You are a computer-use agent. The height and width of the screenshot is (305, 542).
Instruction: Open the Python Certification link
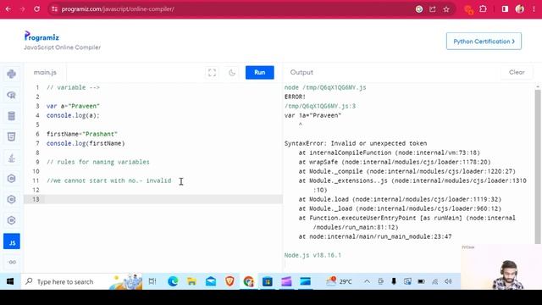click(484, 42)
